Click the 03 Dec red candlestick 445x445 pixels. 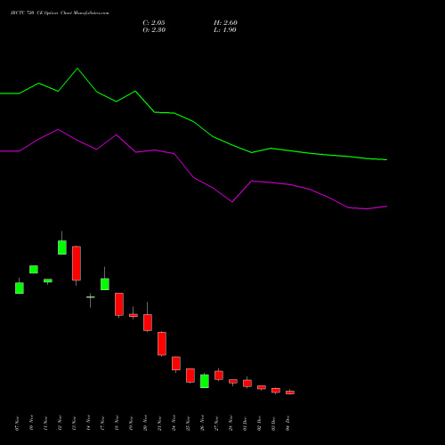click(x=276, y=391)
